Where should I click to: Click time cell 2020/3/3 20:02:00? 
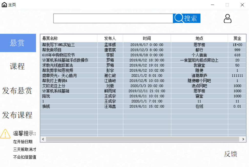[147, 86]
